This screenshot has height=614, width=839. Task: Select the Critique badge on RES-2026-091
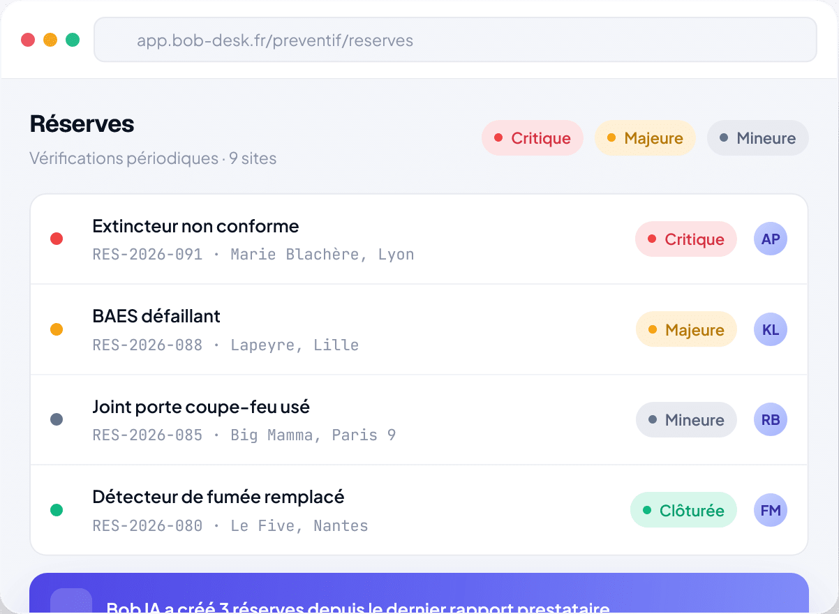pos(686,239)
